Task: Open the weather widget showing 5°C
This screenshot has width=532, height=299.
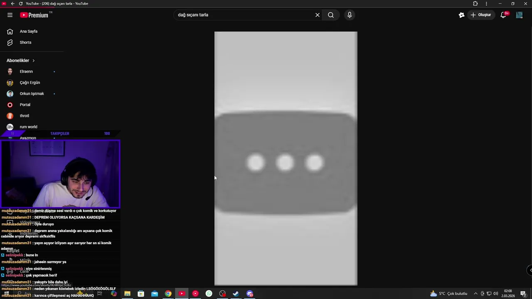Action: 449,294
